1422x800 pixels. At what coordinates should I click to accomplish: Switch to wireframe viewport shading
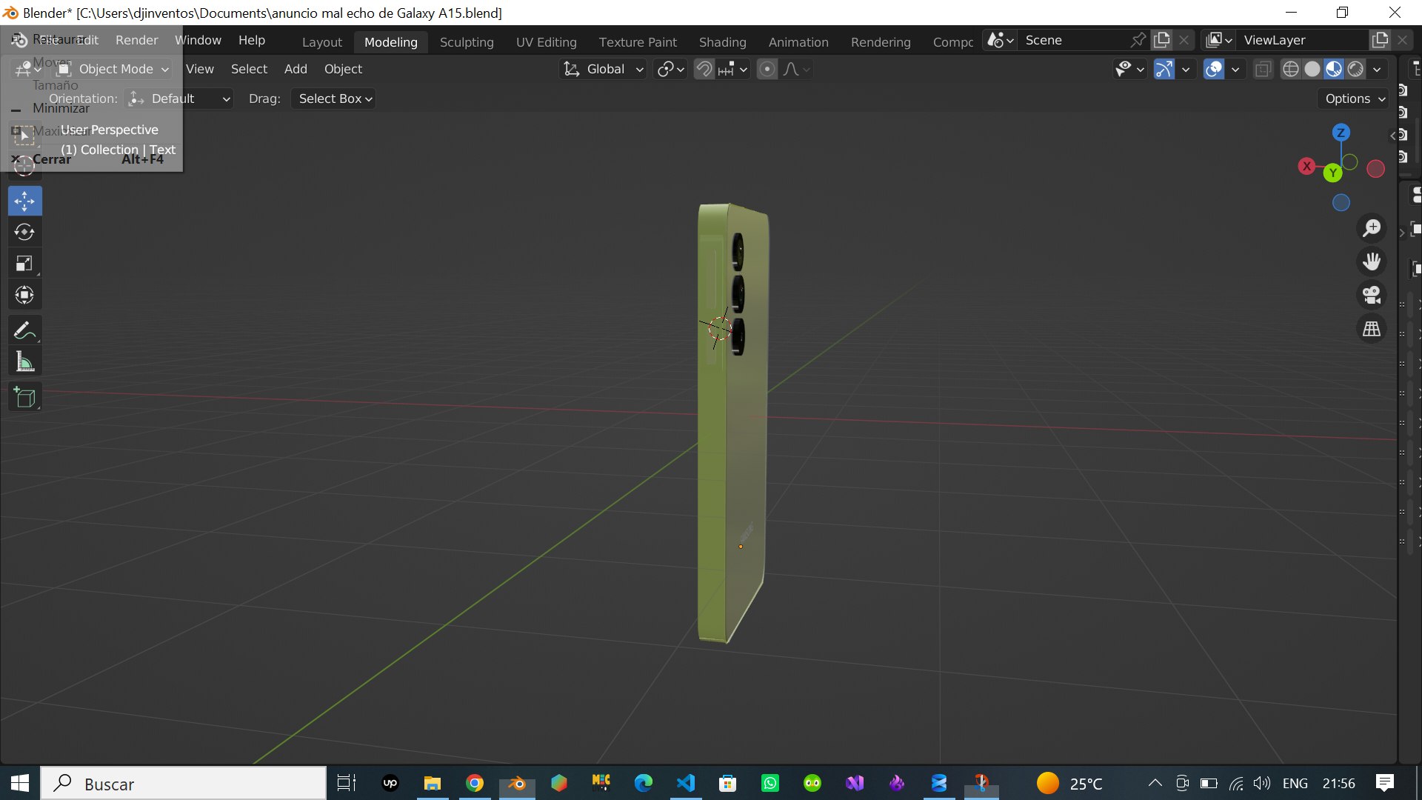(1290, 69)
